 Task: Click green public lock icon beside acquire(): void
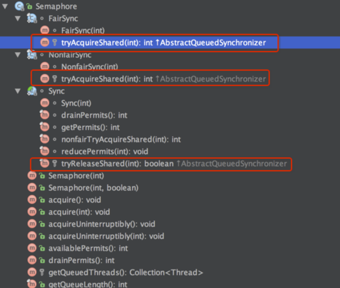(x=42, y=200)
